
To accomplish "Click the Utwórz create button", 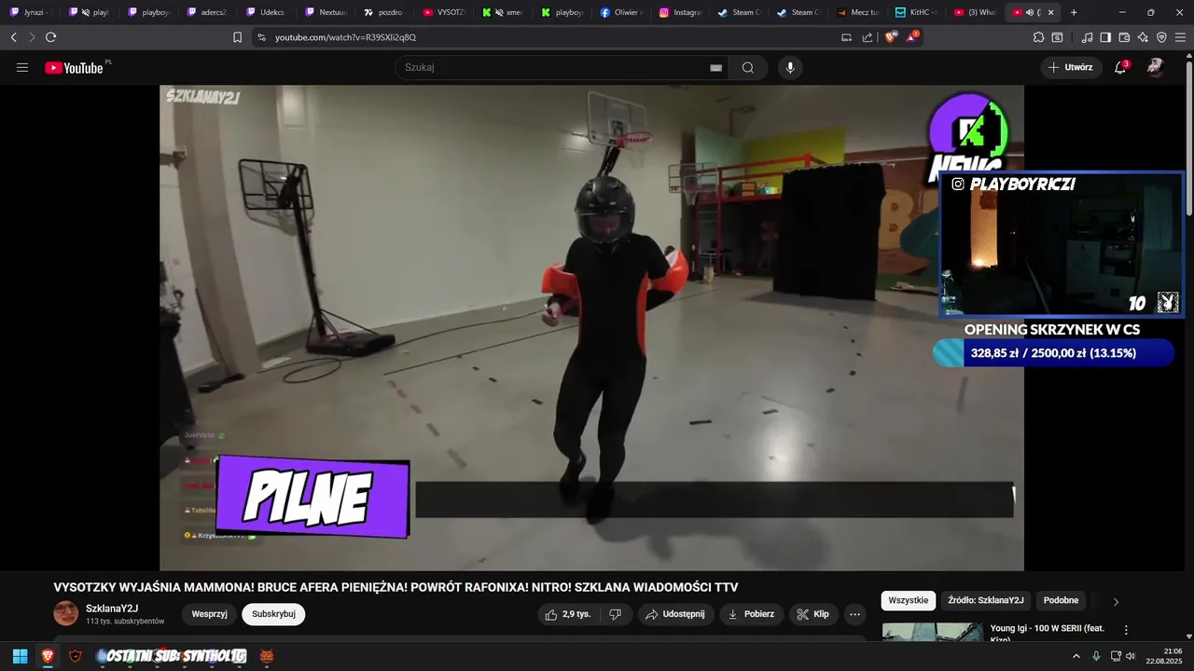I will (x=1071, y=67).
